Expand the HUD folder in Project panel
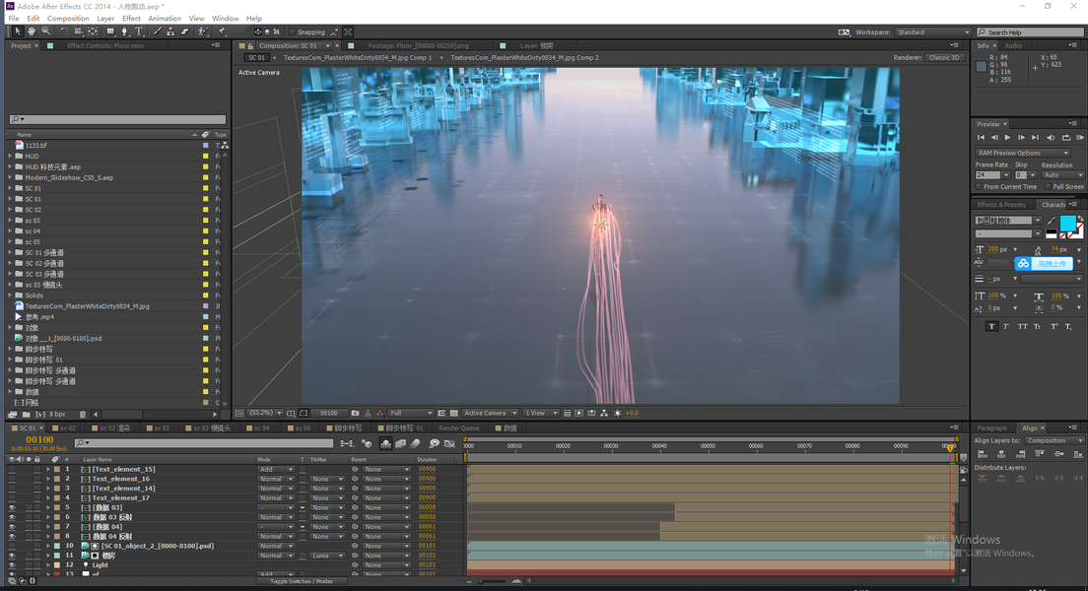Image resolution: width=1088 pixels, height=591 pixels. tap(10, 156)
